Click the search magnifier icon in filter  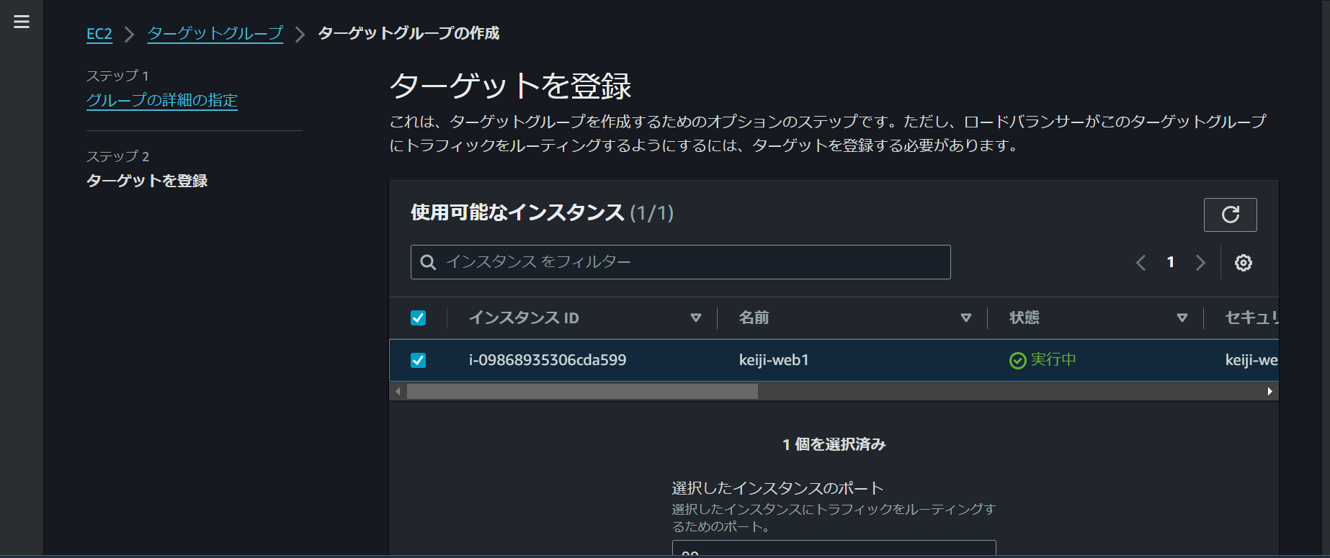[428, 262]
